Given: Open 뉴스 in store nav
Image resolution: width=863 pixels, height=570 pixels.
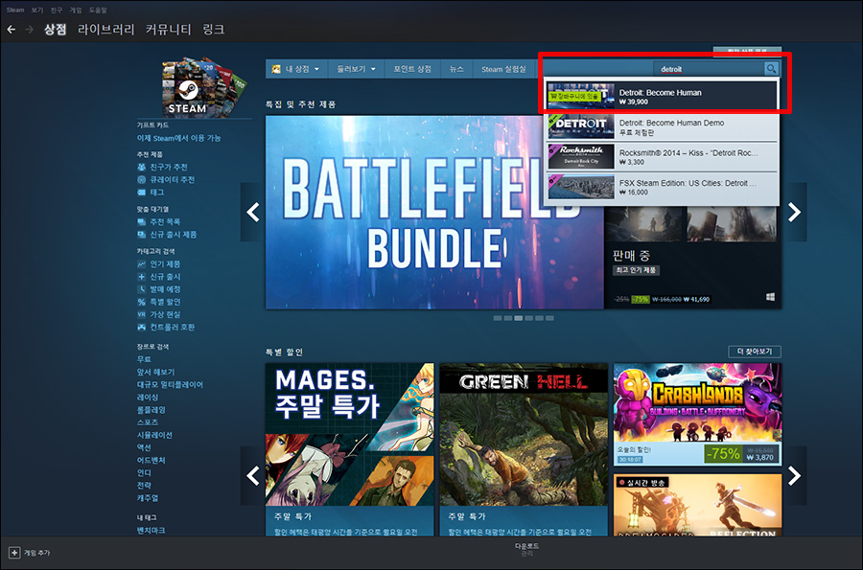Looking at the screenshot, I should tap(456, 69).
